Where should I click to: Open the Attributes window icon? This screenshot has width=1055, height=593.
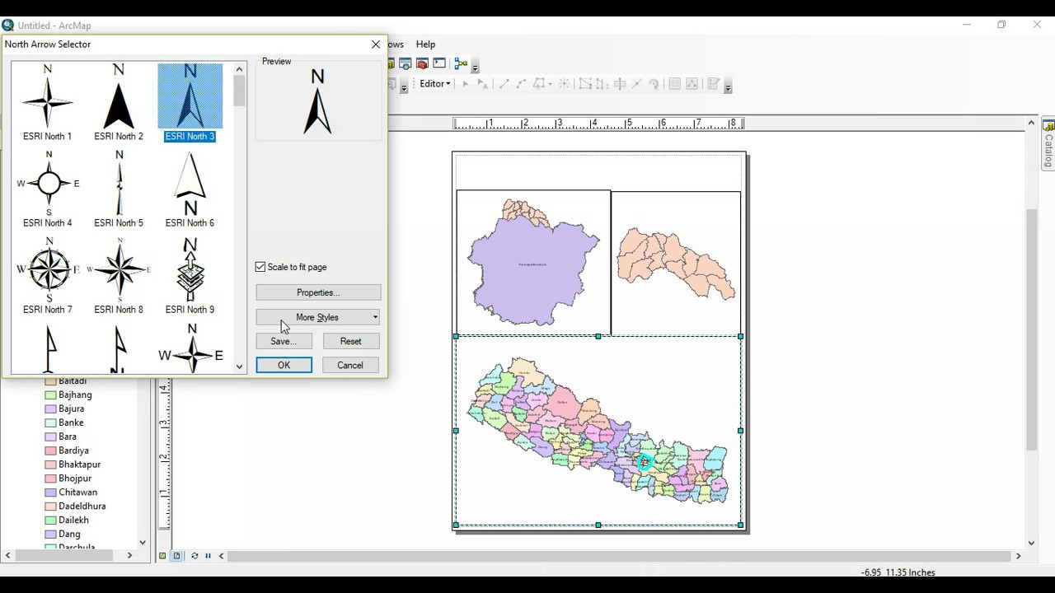[674, 84]
